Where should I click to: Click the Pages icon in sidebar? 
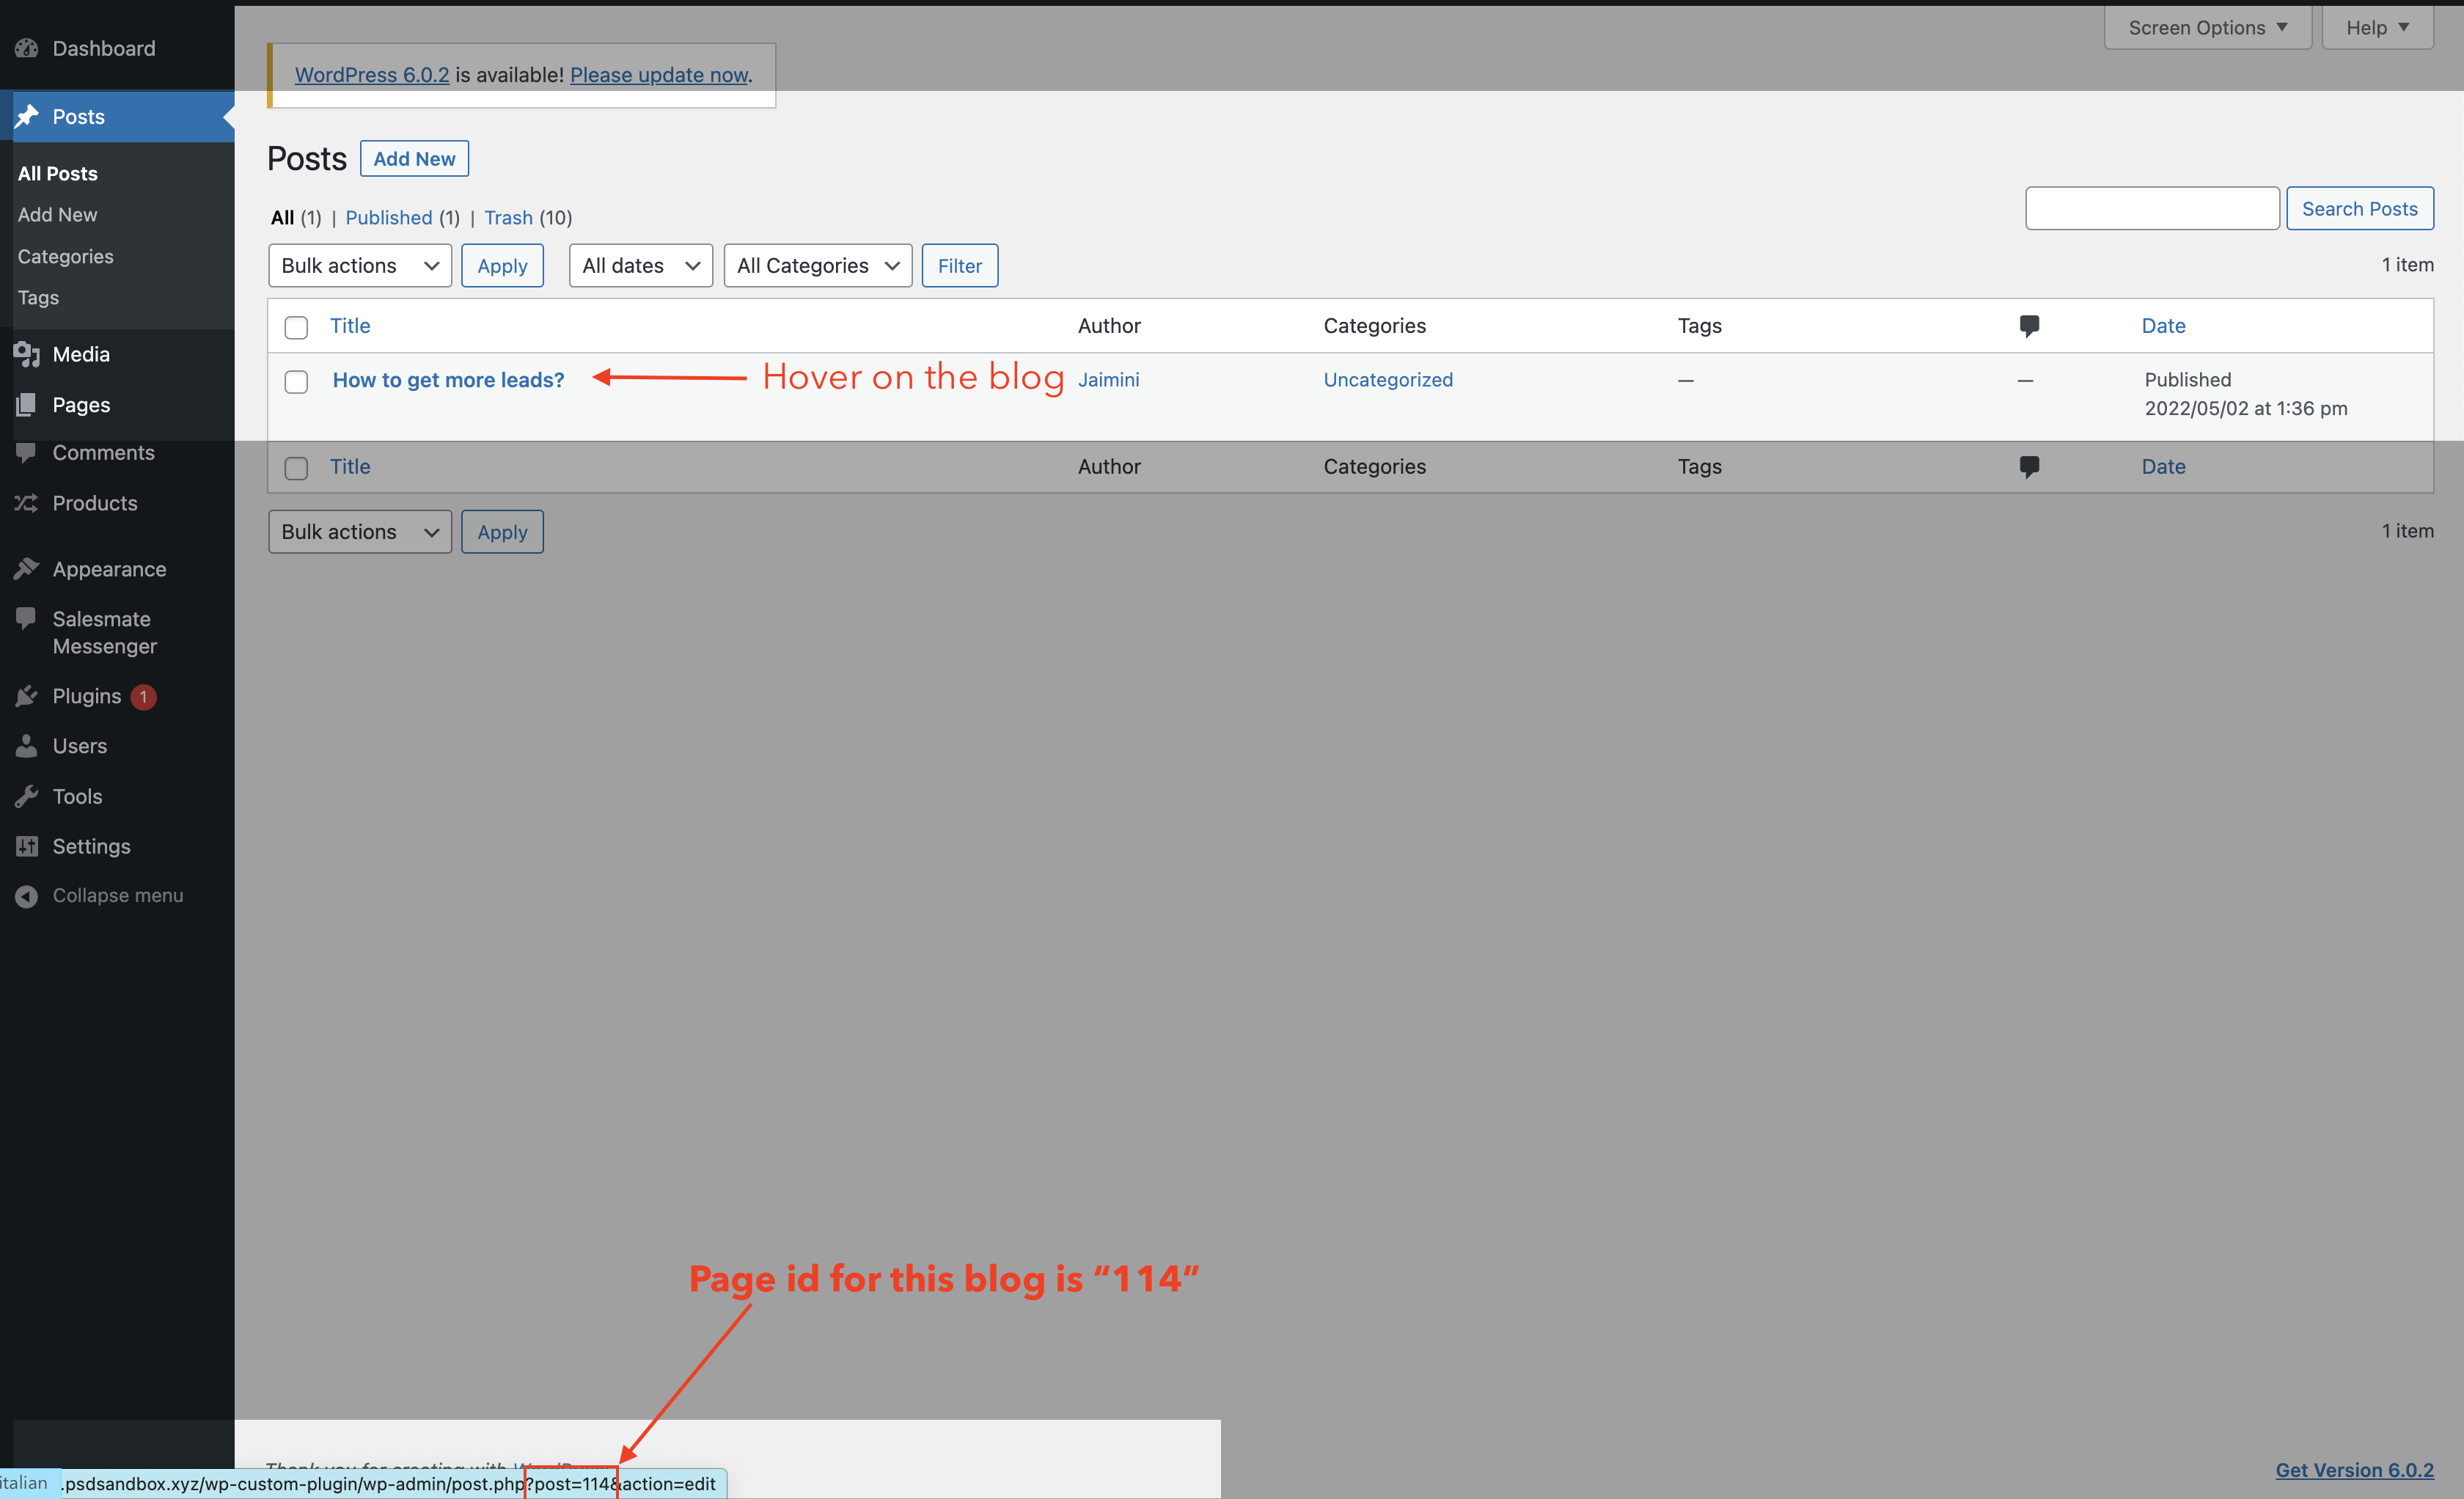(27, 405)
